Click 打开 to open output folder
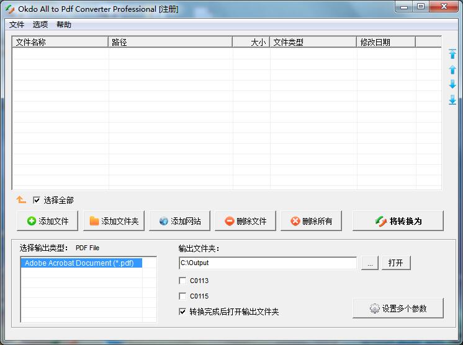Image resolution: width=463 pixels, height=345 pixels. pyautogui.click(x=396, y=263)
